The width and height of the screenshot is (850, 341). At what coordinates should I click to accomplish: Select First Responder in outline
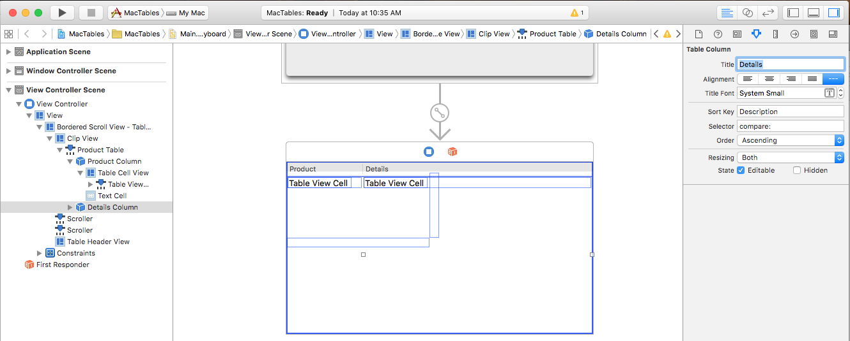pyautogui.click(x=57, y=265)
